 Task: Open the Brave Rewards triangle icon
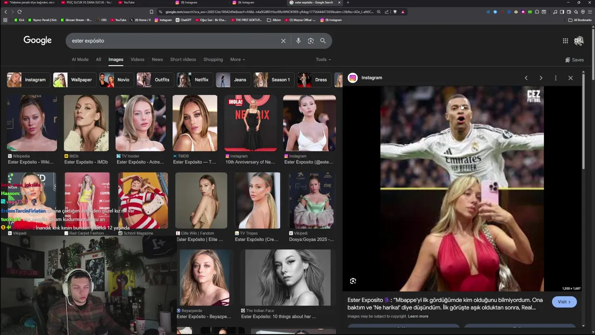[x=403, y=12]
